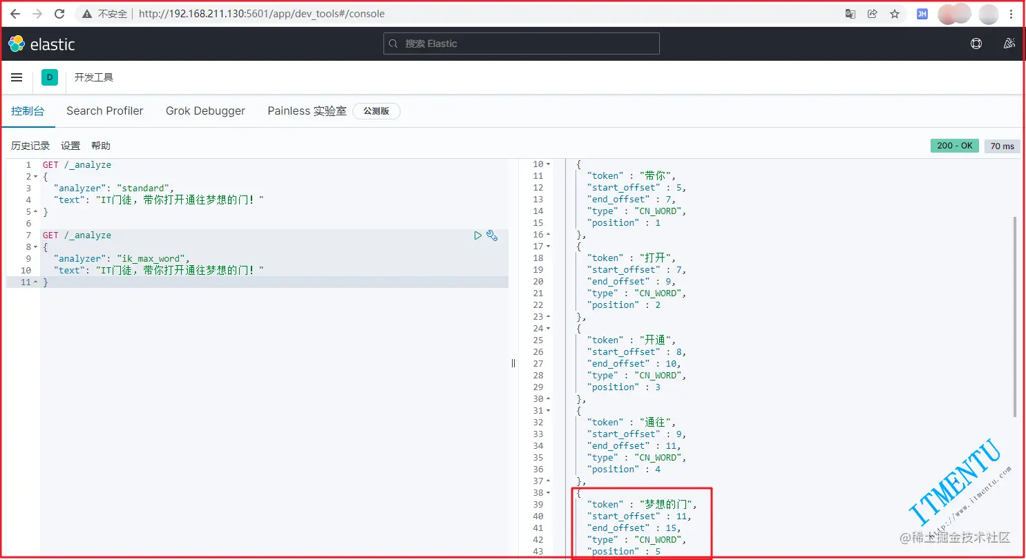The image size is (1026, 560).
Task: Toggle the fold arrow at editor line 5
Action: point(35,212)
